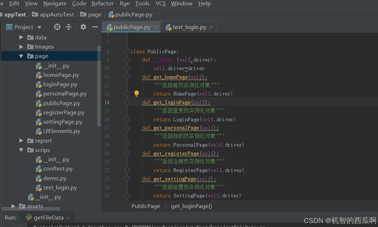
Task: Click the light bulb intention icon on line 13
Action: point(137,94)
